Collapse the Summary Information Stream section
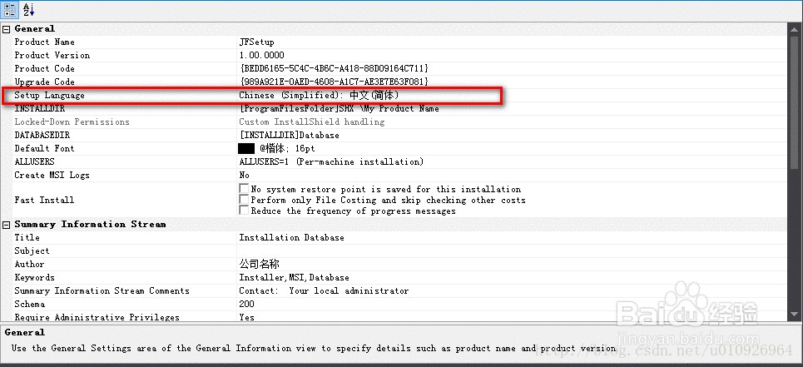803x367 pixels. (6, 225)
